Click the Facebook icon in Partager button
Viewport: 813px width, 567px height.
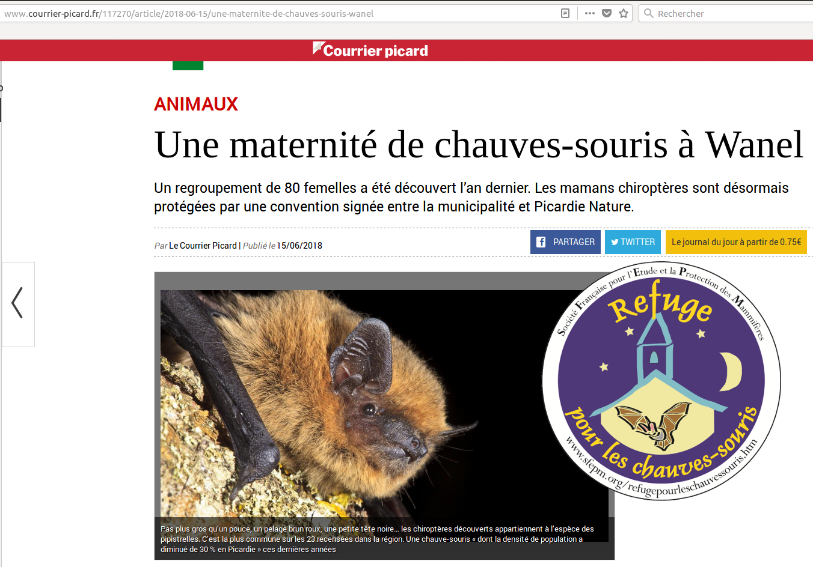[x=541, y=242]
